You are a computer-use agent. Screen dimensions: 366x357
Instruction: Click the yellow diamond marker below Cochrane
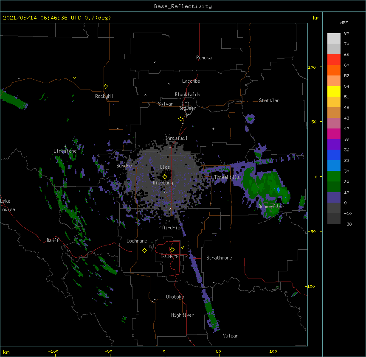click(x=144, y=250)
